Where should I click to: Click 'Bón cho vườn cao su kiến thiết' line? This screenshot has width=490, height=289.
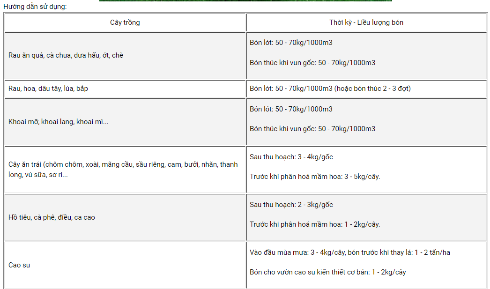tap(328, 272)
